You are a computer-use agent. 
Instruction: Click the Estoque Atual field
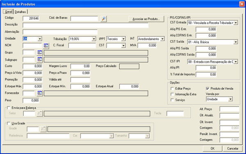tap(129, 86)
